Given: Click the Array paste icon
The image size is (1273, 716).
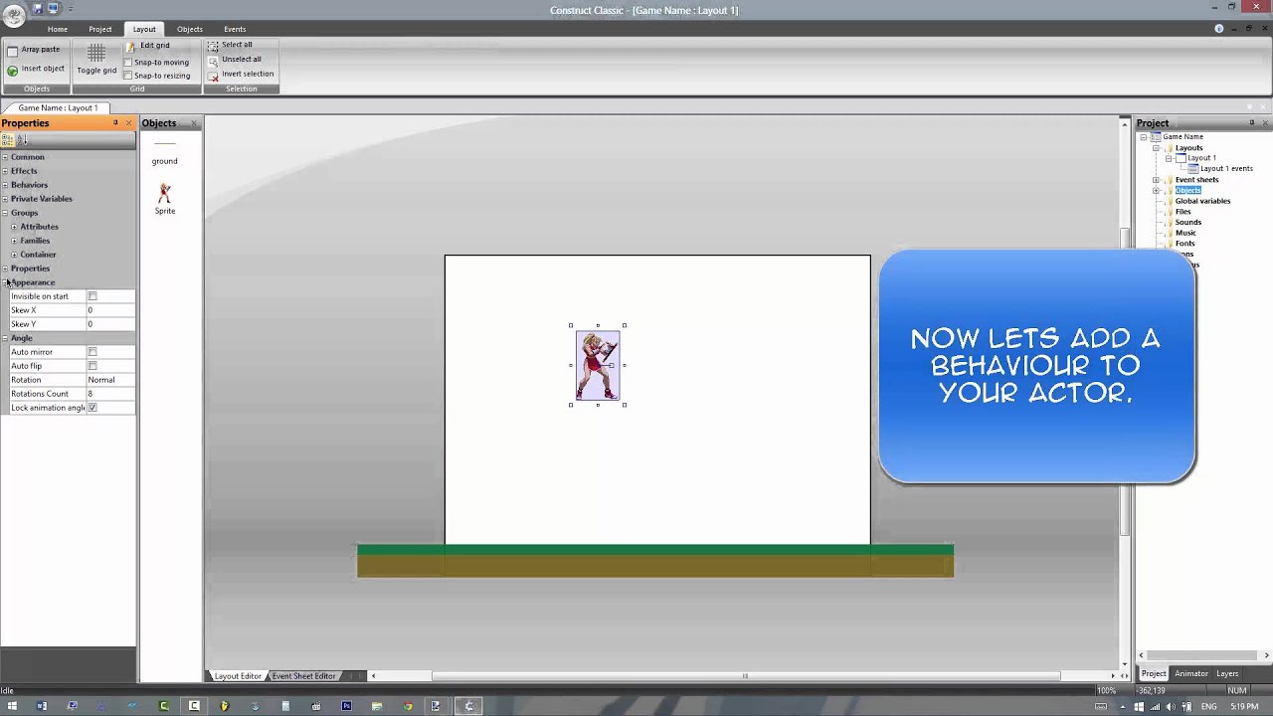Looking at the screenshot, I should [x=12, y=50].
